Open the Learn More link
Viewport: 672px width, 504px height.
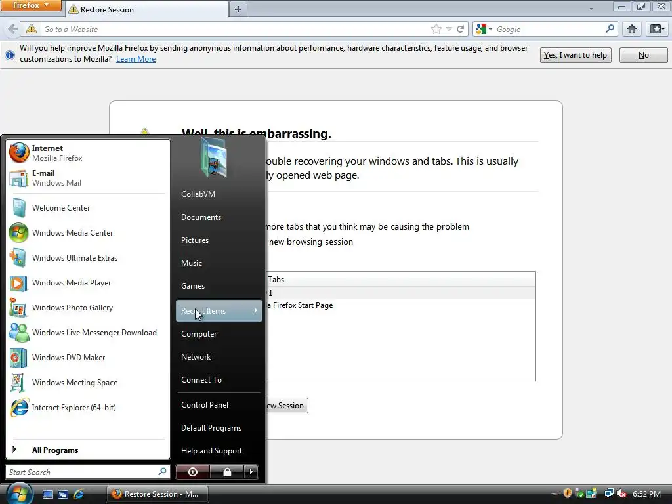136,59
